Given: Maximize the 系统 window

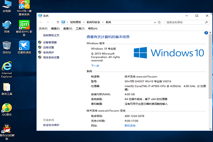Looking at the screenshot, I should click(197, 16).
